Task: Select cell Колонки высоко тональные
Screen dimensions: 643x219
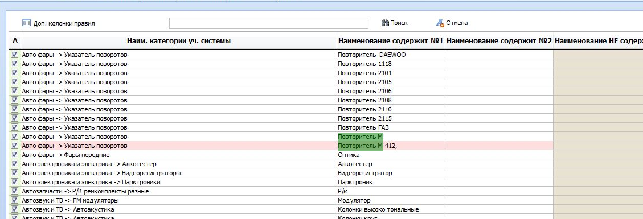Action: [391, 209]
